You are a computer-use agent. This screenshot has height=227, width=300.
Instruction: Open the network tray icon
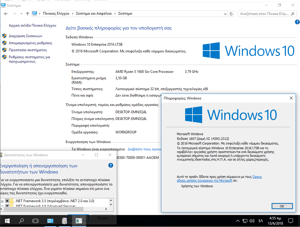point(245,221)
